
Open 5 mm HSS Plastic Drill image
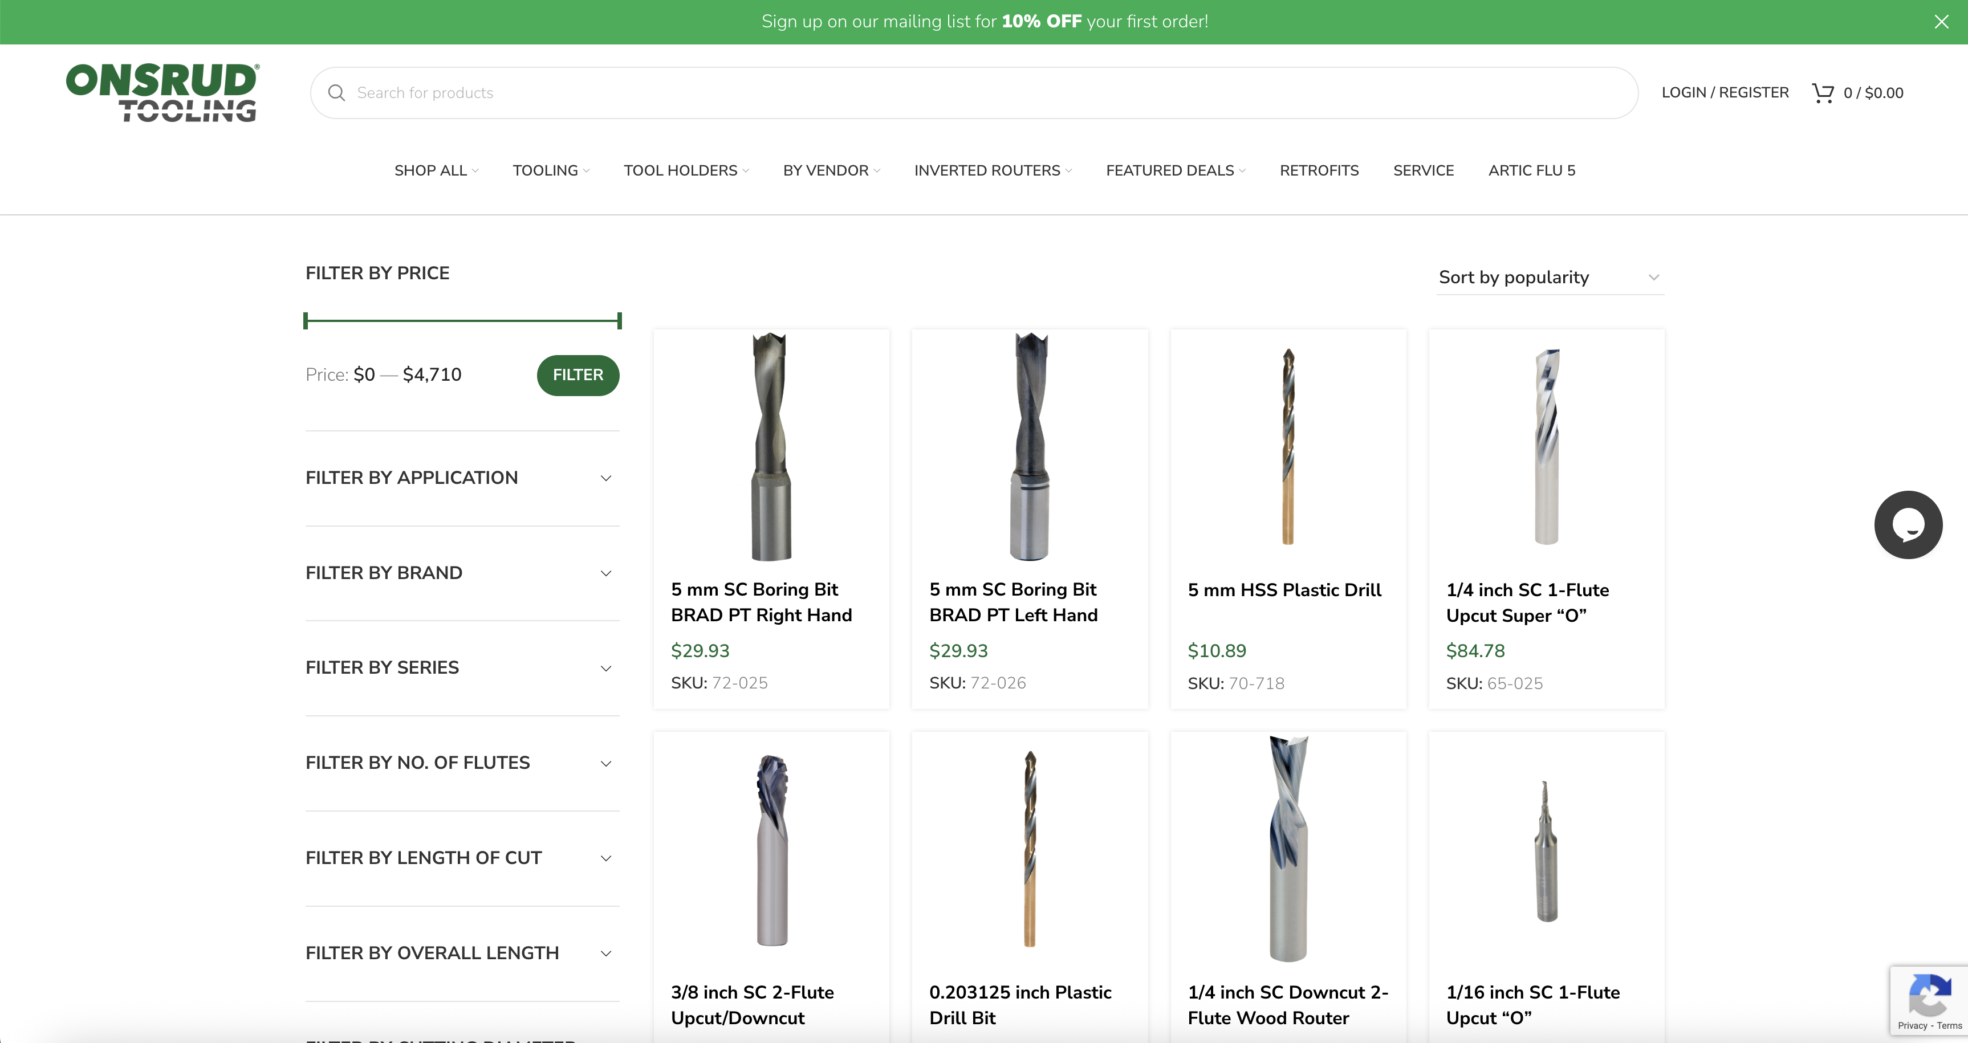[x=1287, y=447]
